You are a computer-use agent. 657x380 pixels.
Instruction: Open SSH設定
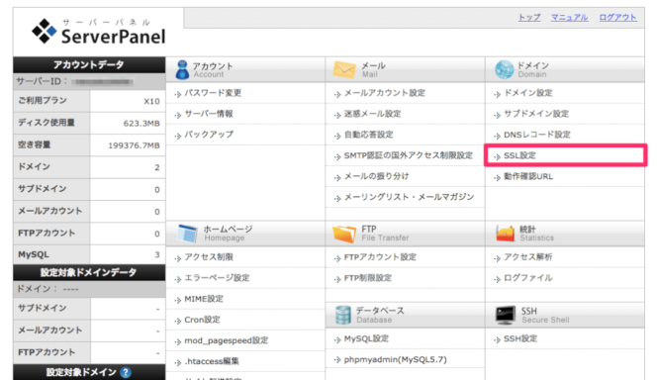click(x=520, y=338)
